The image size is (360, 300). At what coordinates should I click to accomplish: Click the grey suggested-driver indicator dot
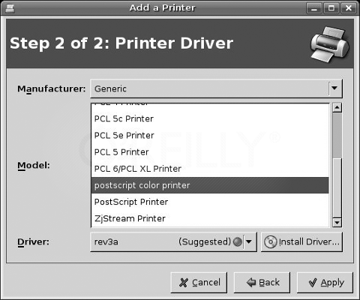(x=237, y=241)
